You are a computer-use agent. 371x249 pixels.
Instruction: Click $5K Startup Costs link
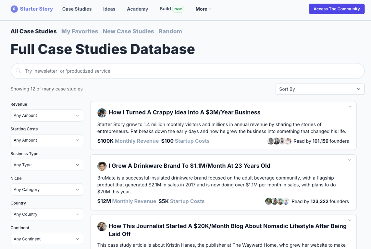[x=181, y=201]
